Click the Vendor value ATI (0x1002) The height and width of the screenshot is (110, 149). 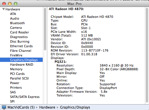(x=91, y=39)
